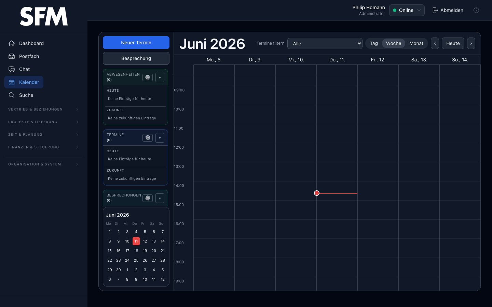This screenshot has width=492, height=307.
Task: Click the Besprechungen panel title
Action: point(124,195)
